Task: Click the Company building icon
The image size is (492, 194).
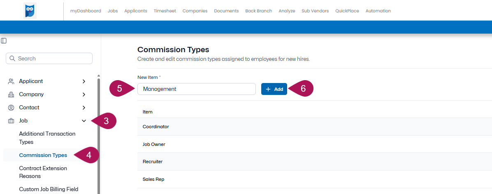Action: pyautogui.click(x=11, y=95)
